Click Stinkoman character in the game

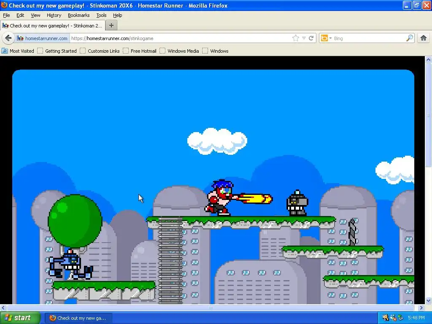(x=220, y=197)
